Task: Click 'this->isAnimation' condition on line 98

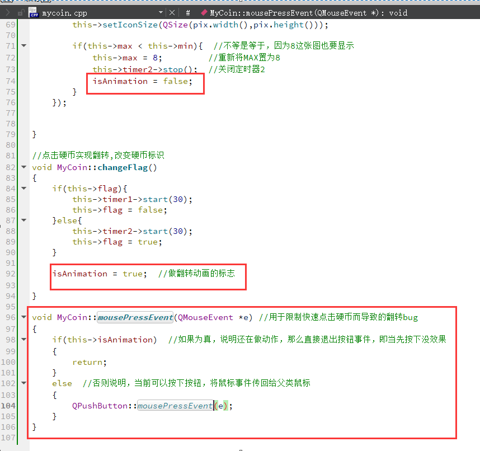Action: [x=110, y=340]
